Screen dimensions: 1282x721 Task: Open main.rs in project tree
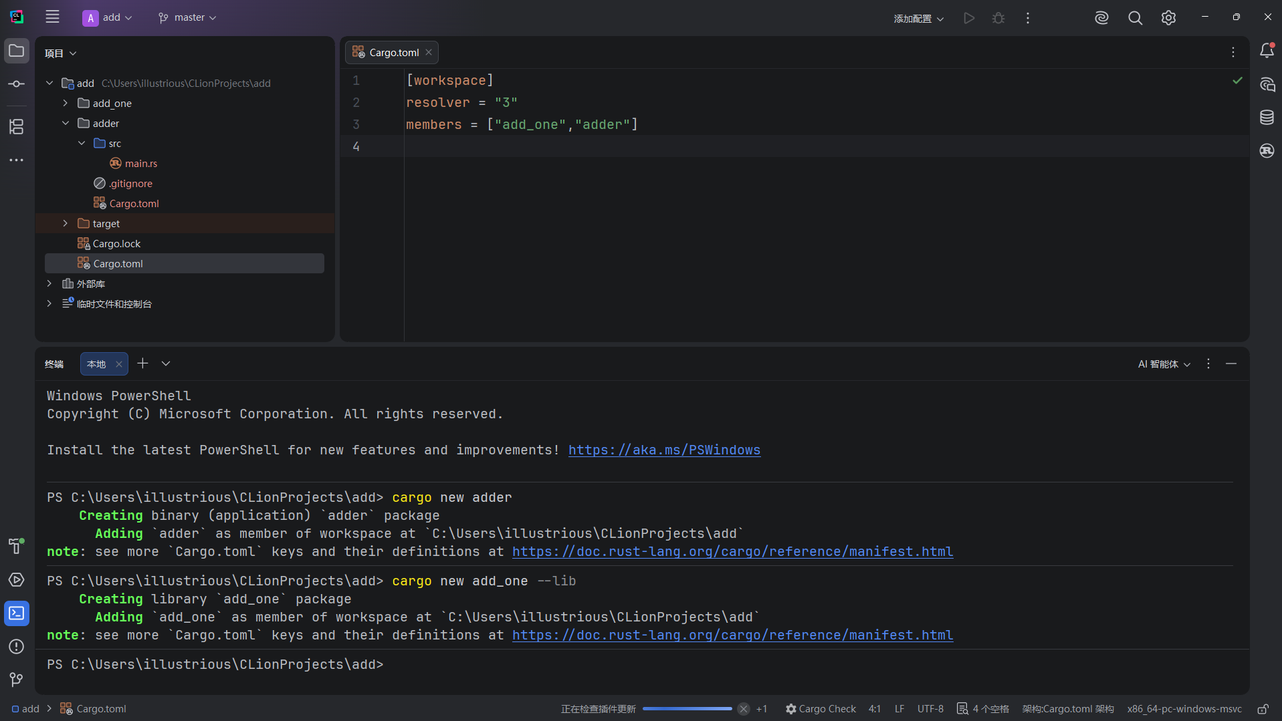[134, 163]
